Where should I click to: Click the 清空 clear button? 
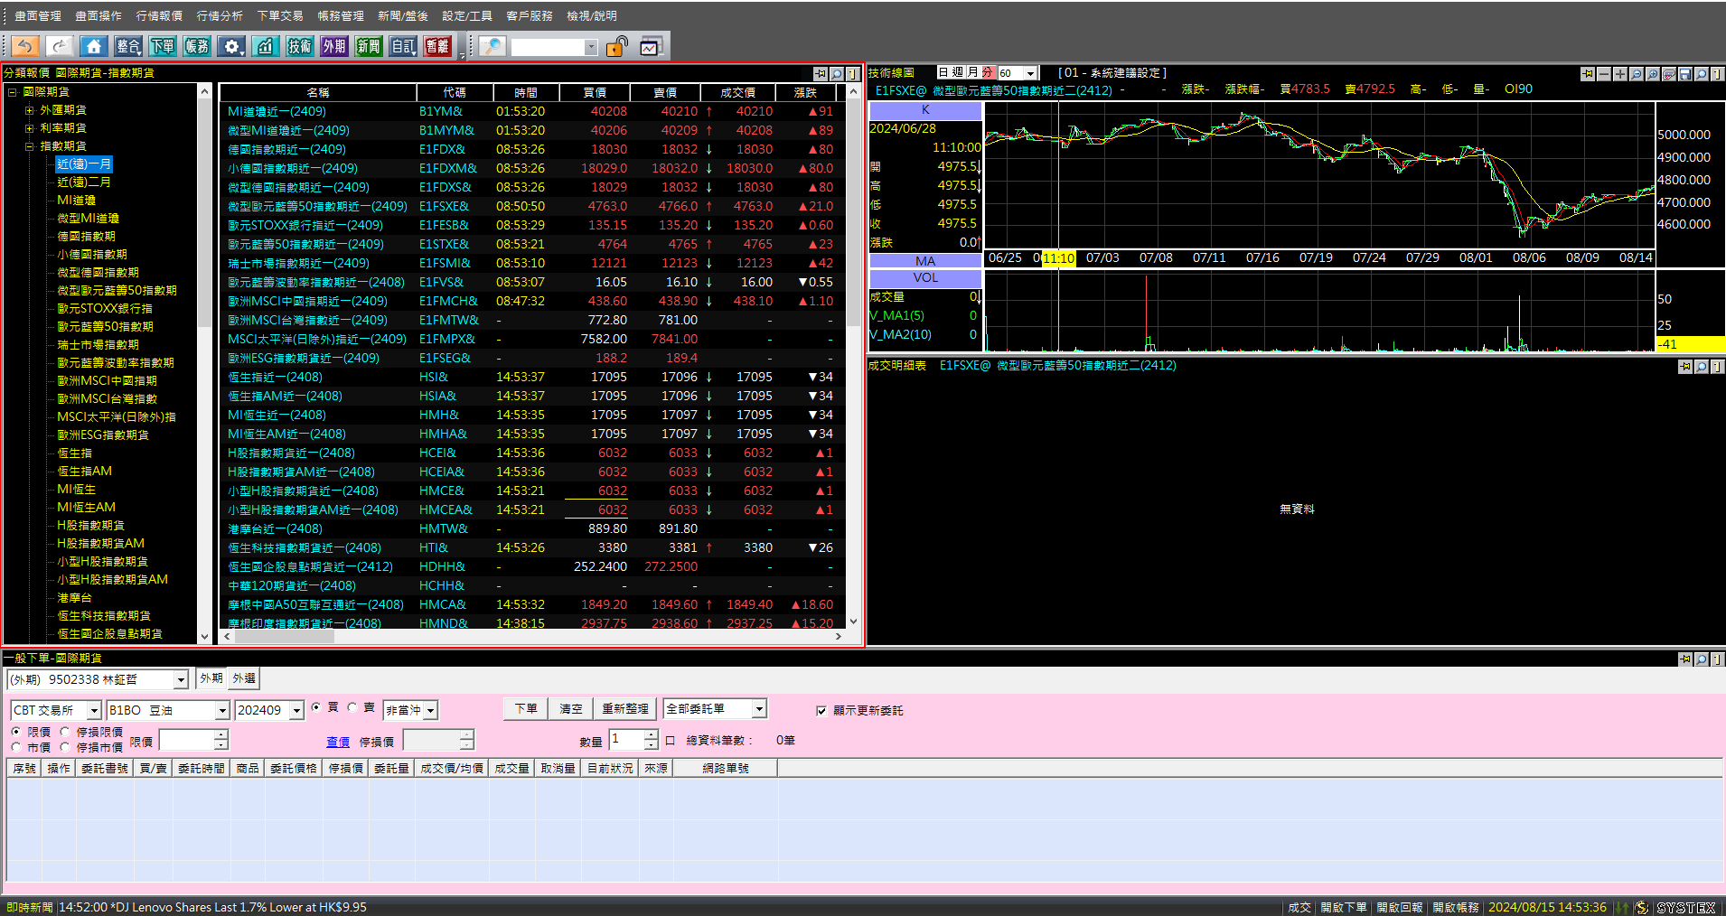click(571, 709)
